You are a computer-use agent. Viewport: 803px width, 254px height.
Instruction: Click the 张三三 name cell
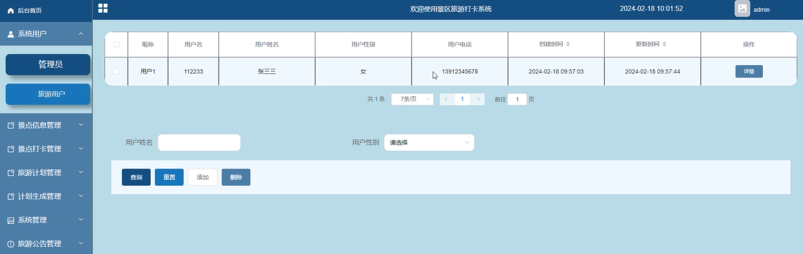[266, 71]
